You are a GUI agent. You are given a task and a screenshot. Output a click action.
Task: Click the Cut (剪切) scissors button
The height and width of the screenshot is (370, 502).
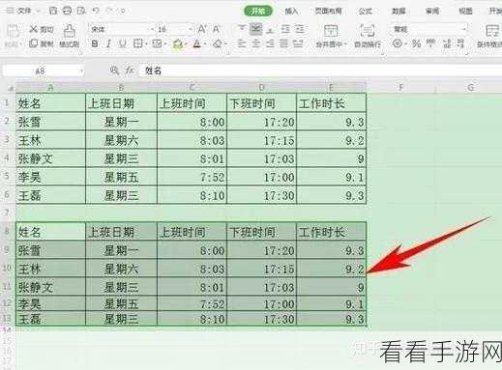42,29
